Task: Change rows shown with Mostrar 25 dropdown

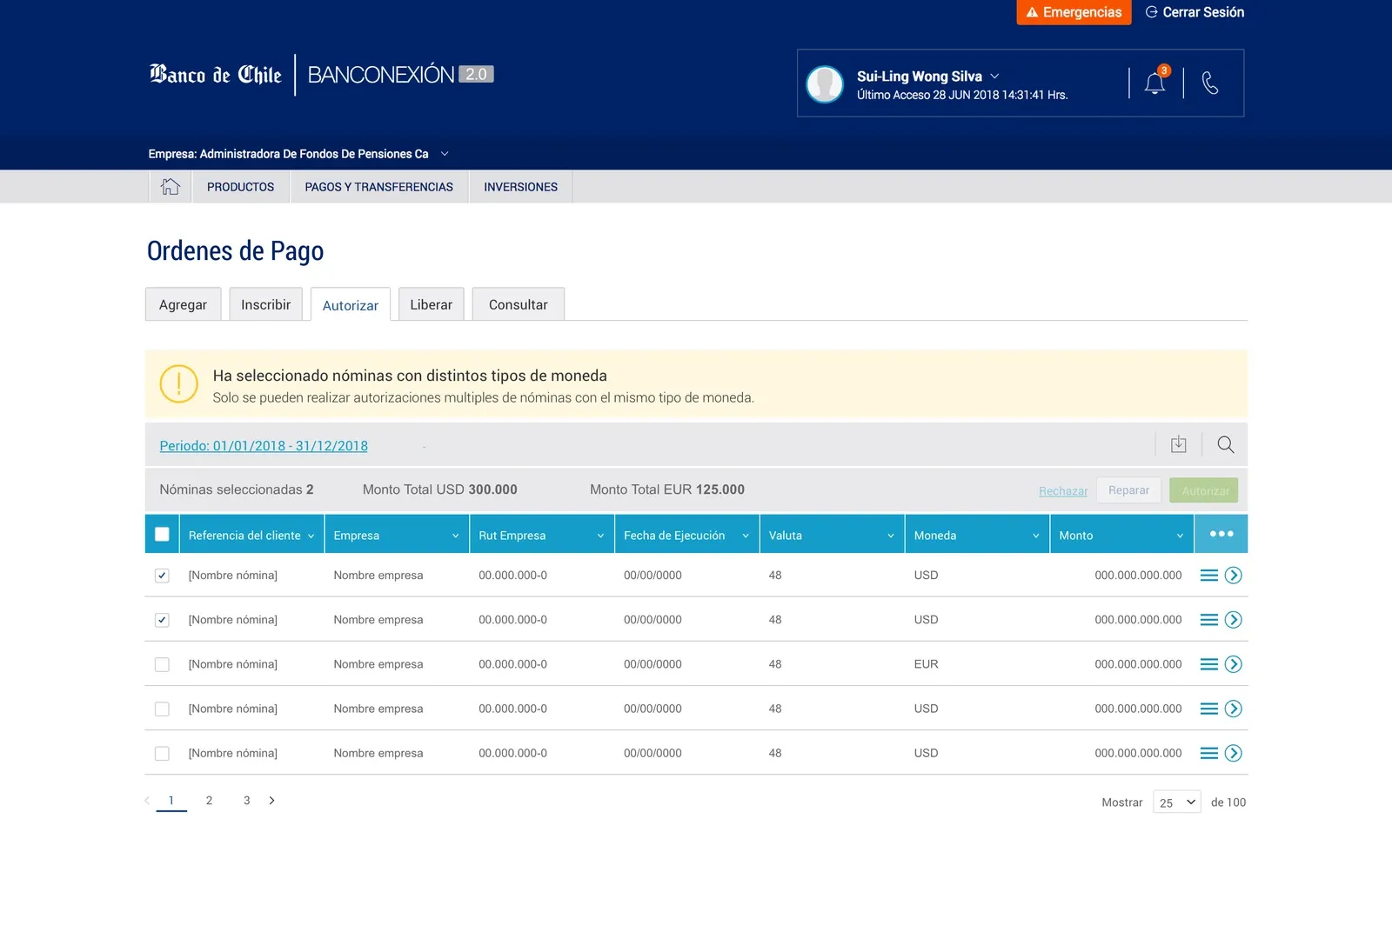Action: 1177,802
